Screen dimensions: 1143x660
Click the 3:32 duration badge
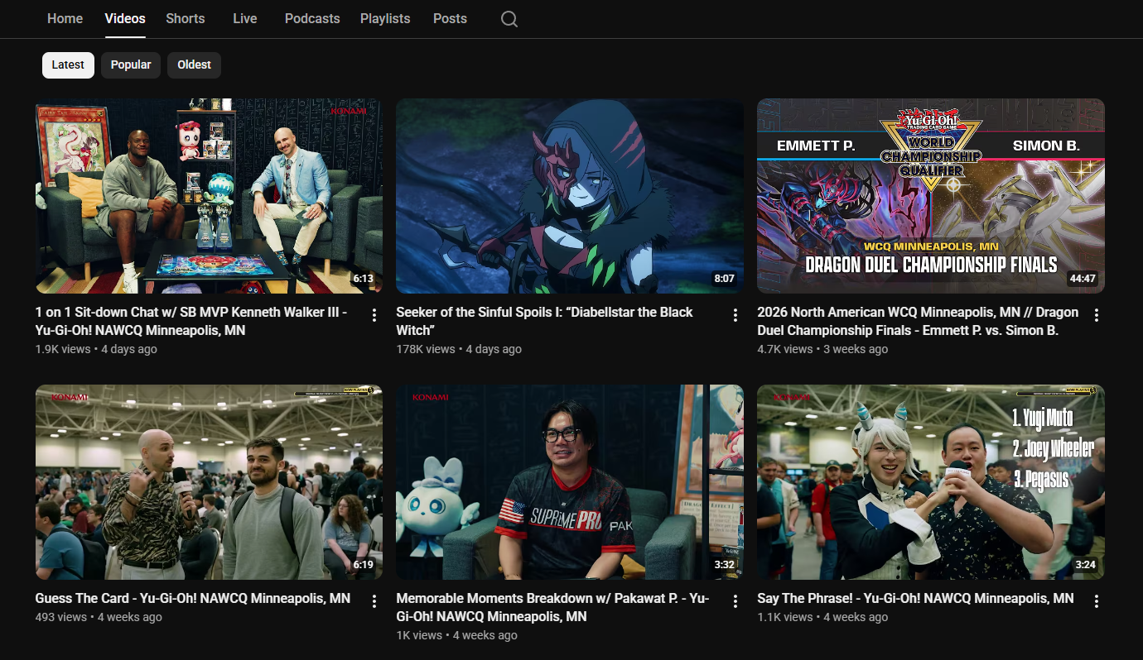pos(724,565)
